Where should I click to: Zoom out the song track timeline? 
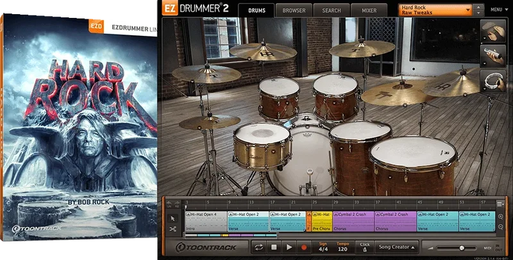tap(500, 227)
